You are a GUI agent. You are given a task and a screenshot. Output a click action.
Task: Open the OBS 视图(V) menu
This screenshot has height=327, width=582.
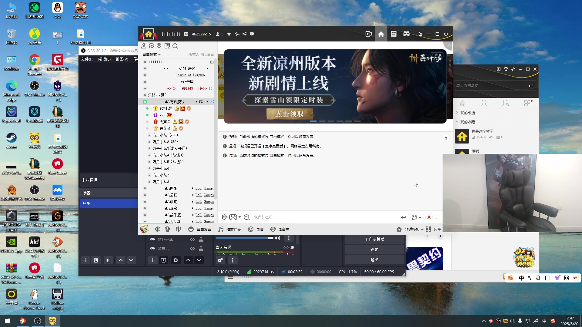(x=122, y=59)
